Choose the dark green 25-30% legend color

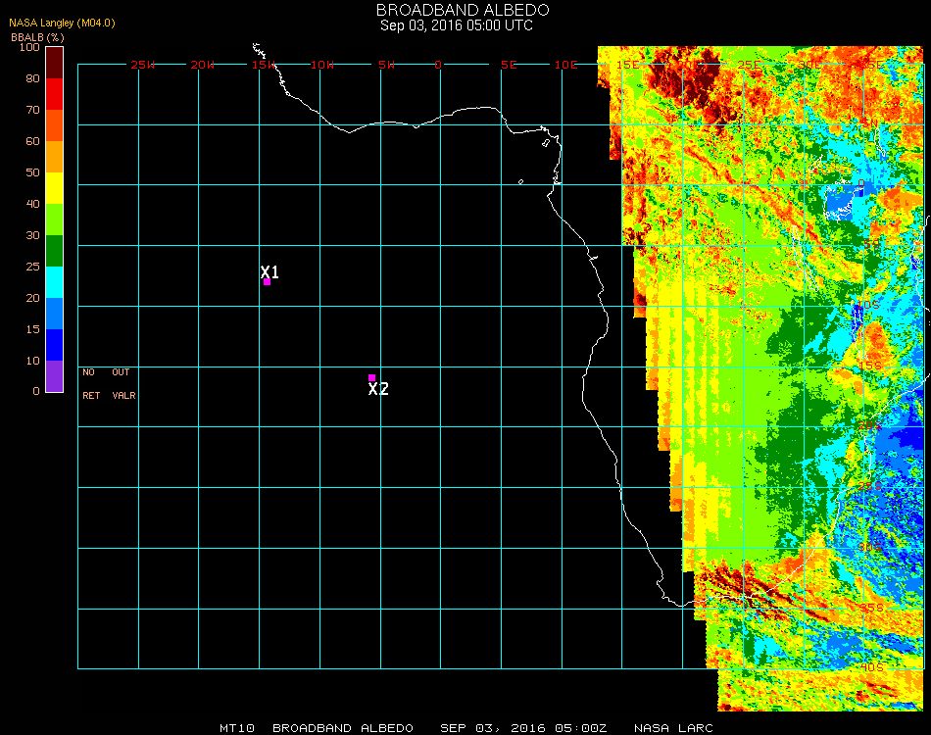click(54, 251)
